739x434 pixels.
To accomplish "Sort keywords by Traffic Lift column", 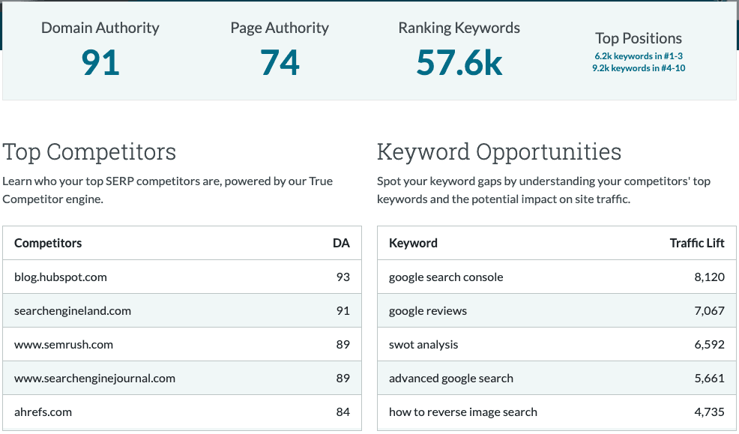I will (x=698, y=243).
